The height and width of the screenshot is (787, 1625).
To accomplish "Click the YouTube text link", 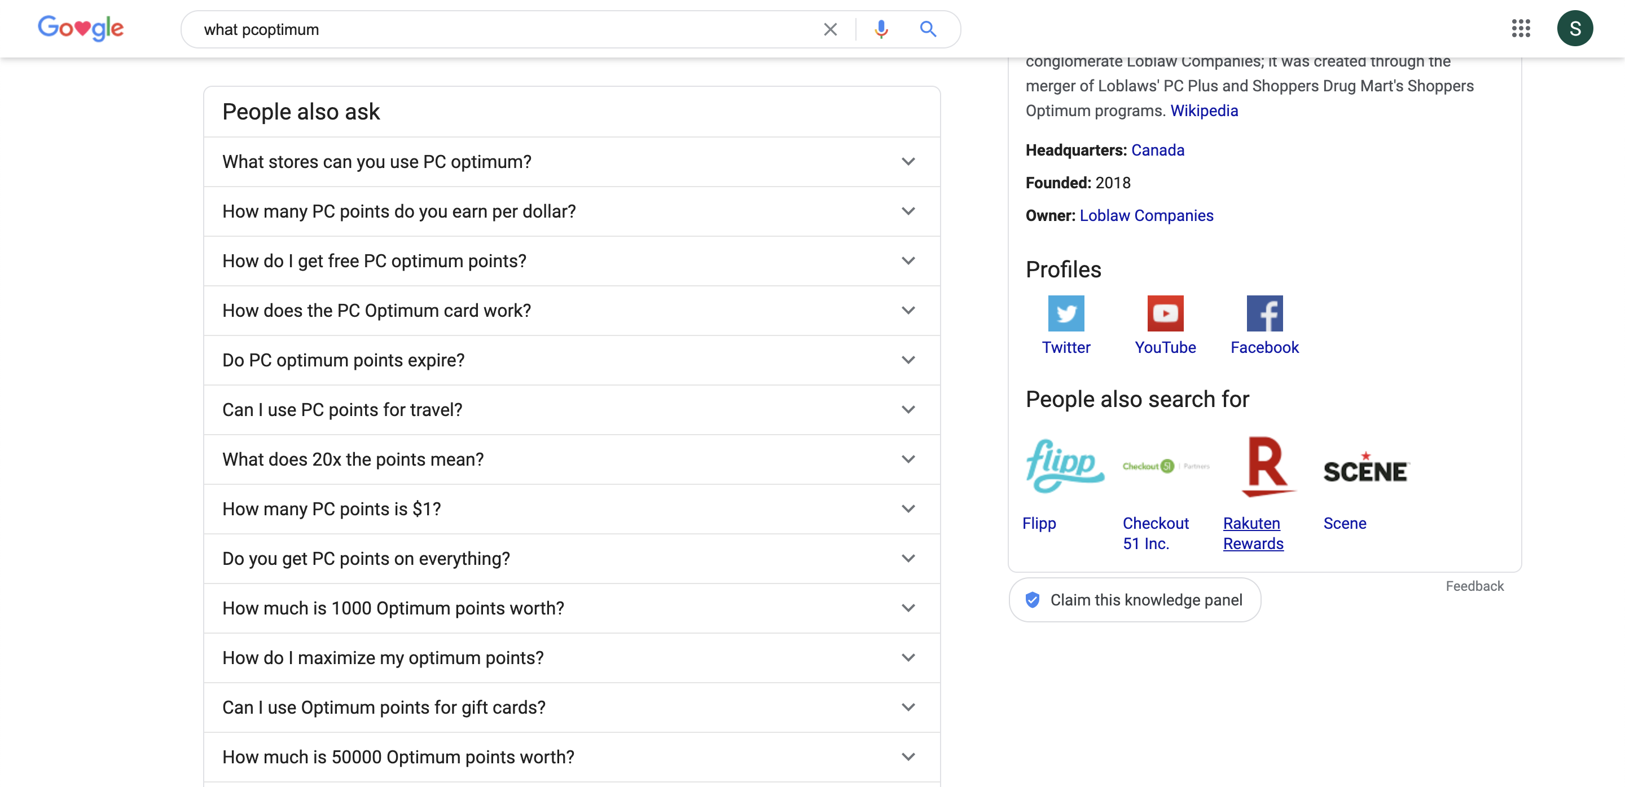I will (x=1165, y=348).
